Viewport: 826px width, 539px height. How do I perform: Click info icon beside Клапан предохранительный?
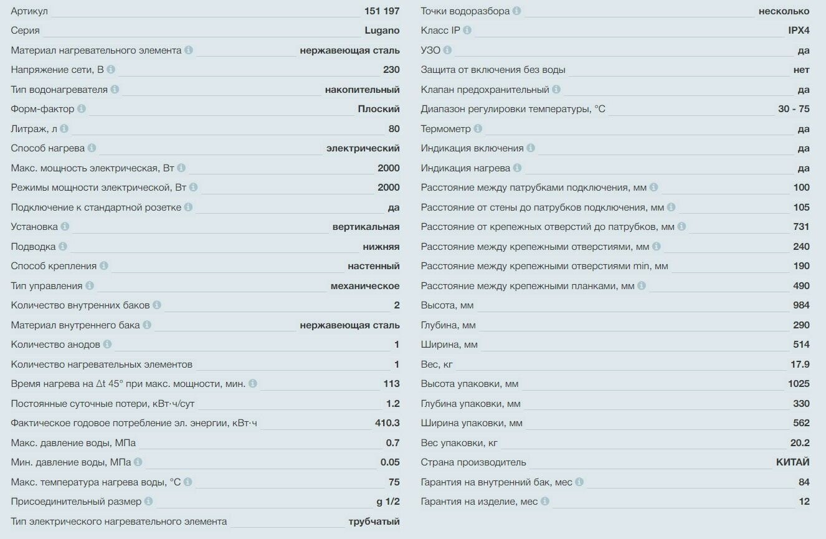(556, 89)
